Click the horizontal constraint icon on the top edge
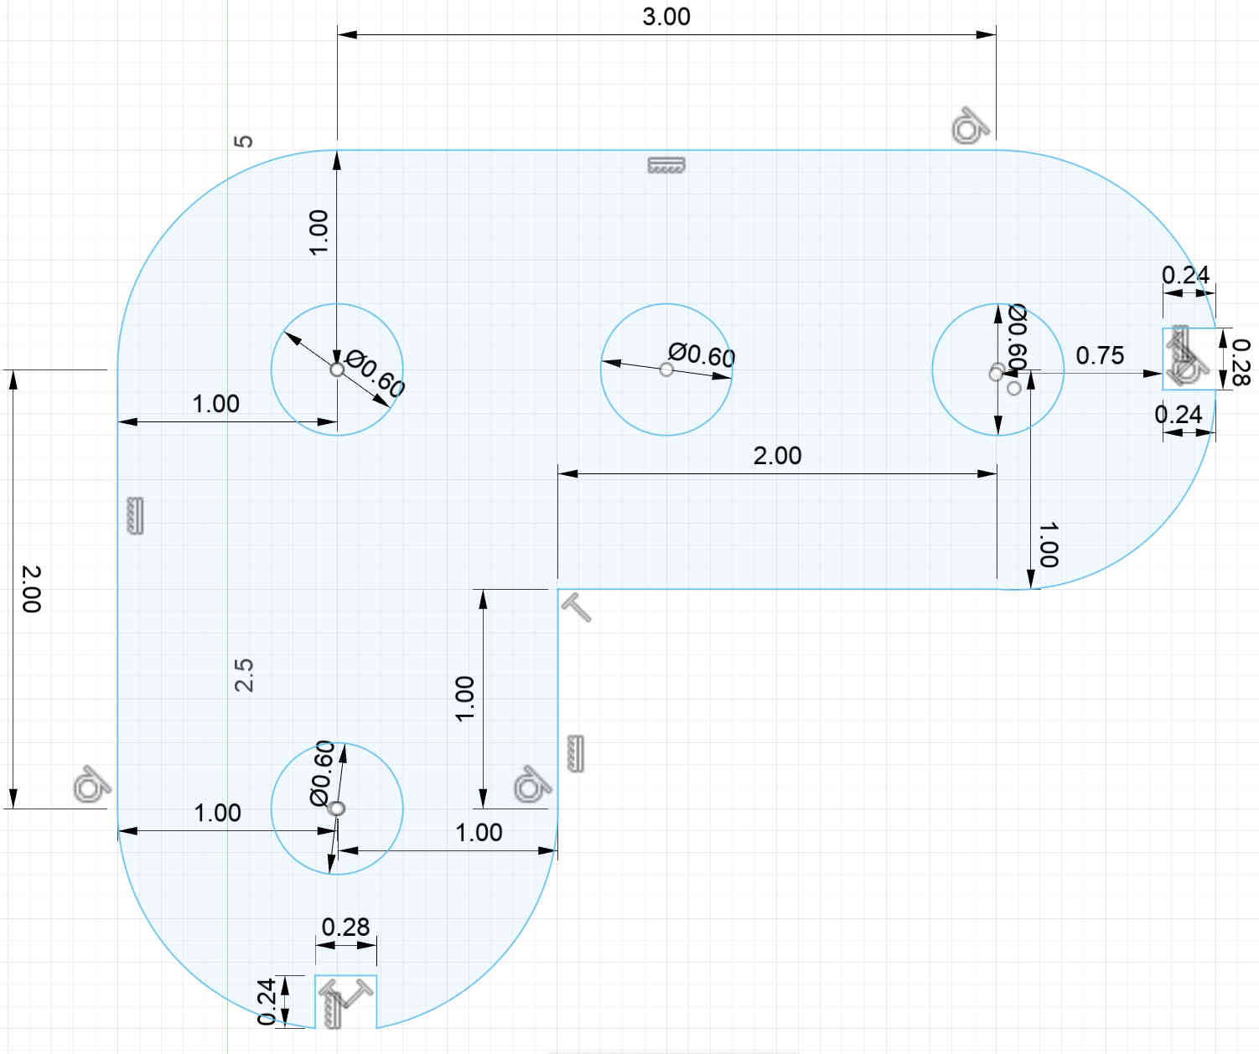Screen dimensions: 1259x1054 (x=666, y=165)
